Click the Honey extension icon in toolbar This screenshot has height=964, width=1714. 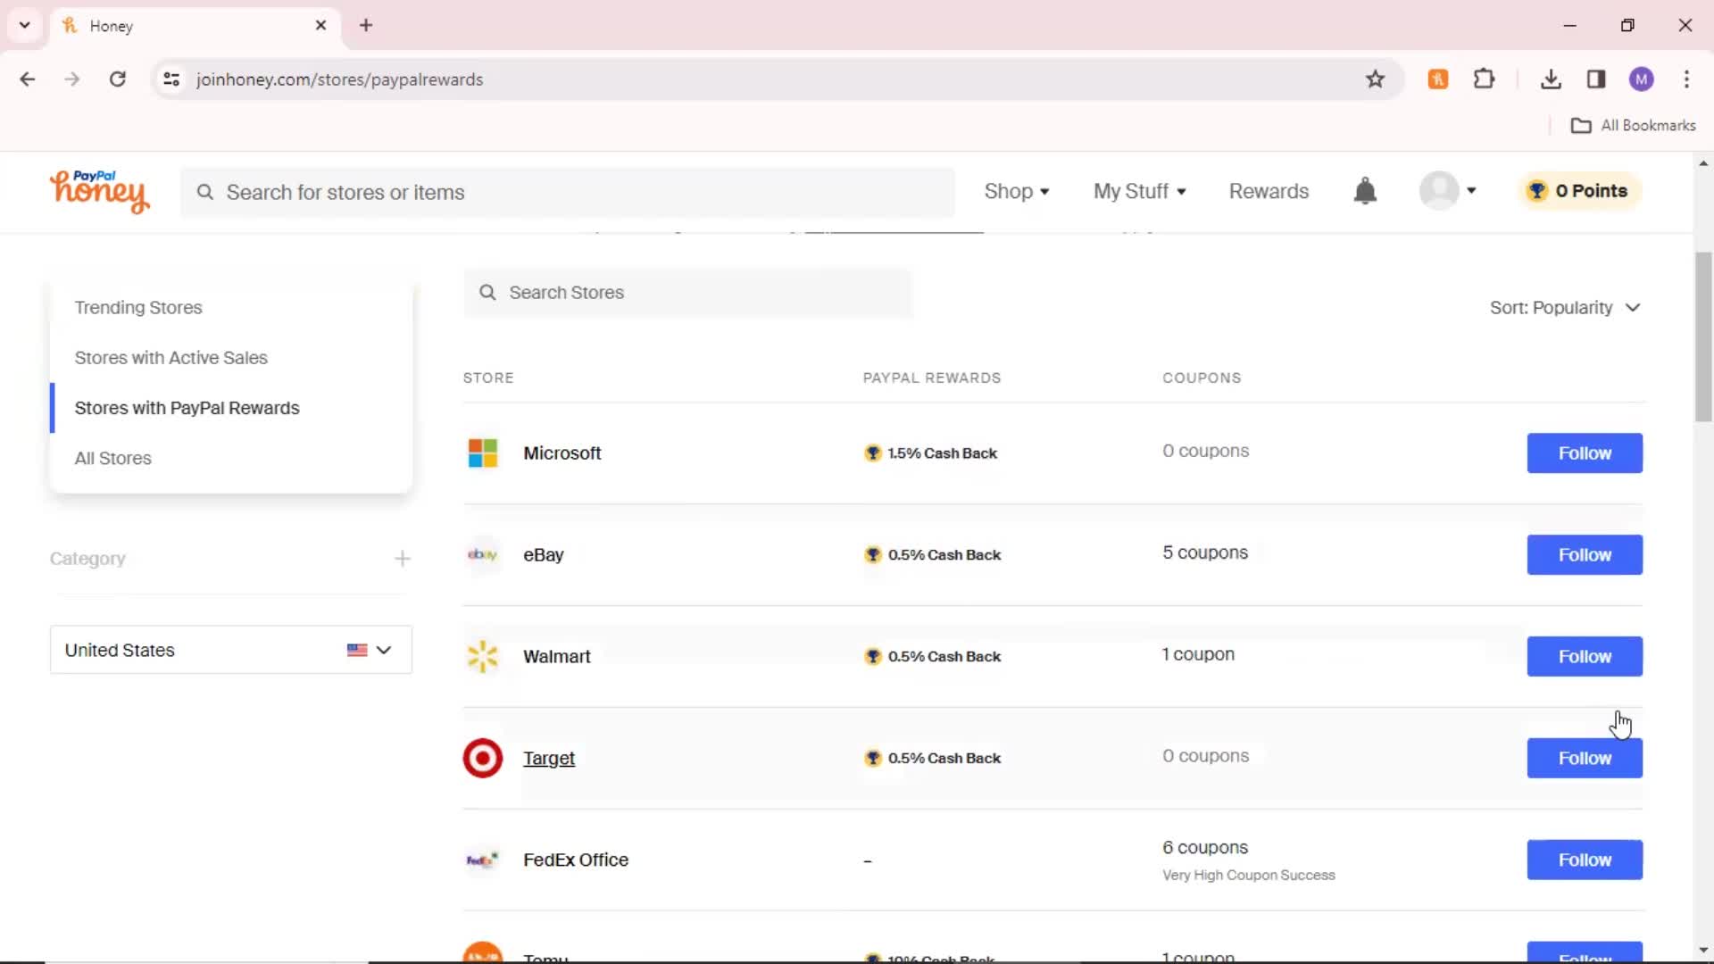1437,79
